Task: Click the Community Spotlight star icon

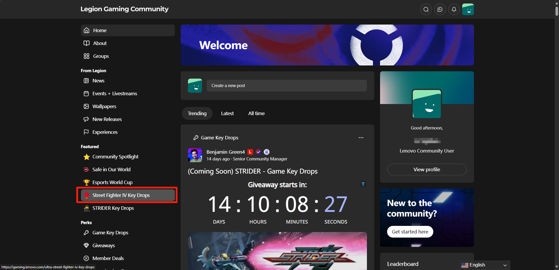Action: 87,157
